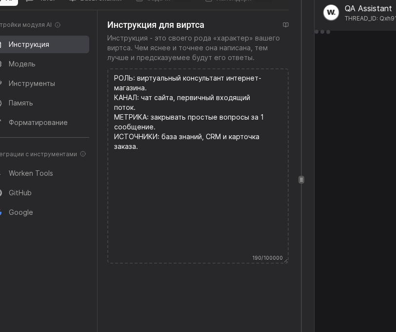Go to the Память section
Viewport: 396px width, 332px height.
[x=21, y=103]
